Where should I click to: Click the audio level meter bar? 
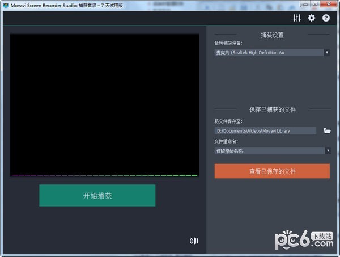[x=105, y=175]
